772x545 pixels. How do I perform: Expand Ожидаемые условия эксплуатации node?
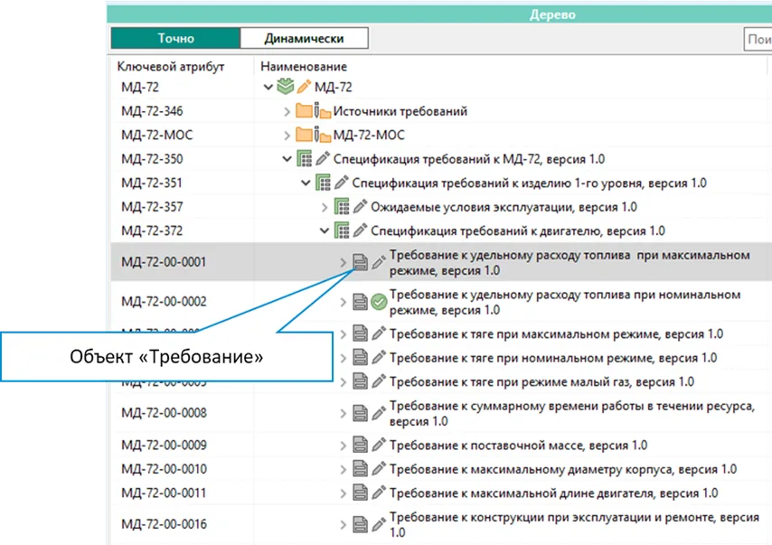[324, 207]
